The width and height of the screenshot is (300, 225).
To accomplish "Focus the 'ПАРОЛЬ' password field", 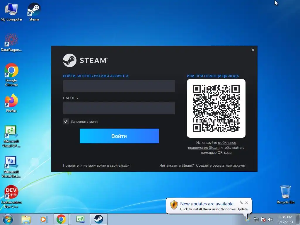I will [x=119, y=108].
